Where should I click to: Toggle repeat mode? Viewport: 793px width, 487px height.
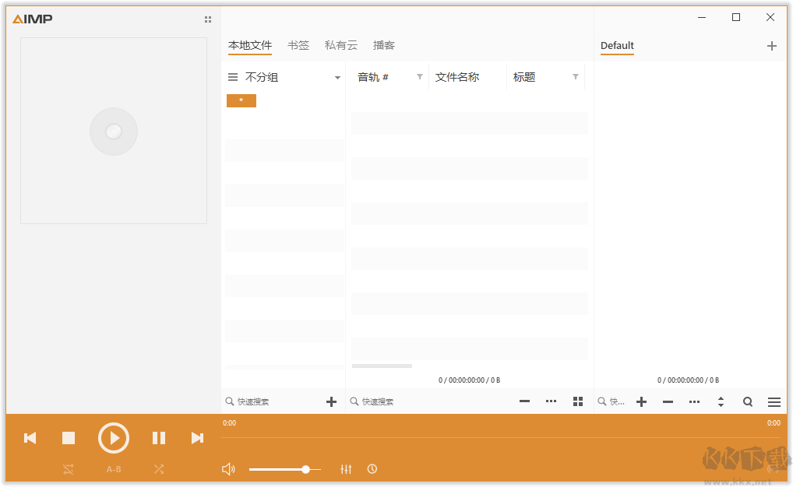click(69, 469)
